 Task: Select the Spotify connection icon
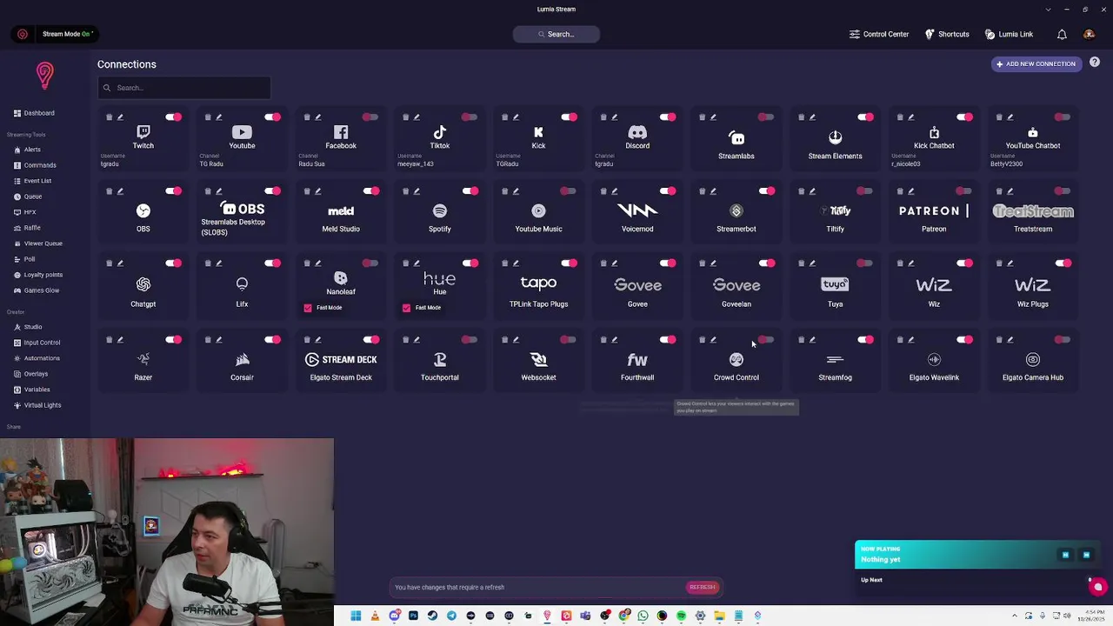point(440,211)
